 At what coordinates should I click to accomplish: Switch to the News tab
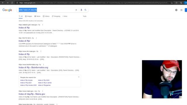37,16
